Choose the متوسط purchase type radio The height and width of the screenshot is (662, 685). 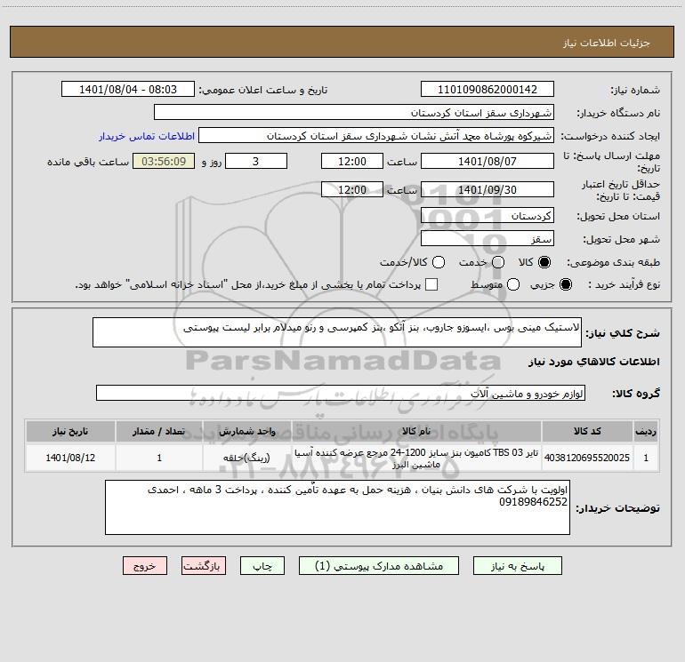coord(513,284)
